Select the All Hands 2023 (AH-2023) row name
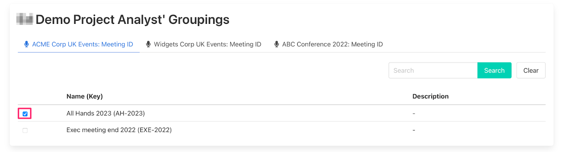 click(106, 113)
